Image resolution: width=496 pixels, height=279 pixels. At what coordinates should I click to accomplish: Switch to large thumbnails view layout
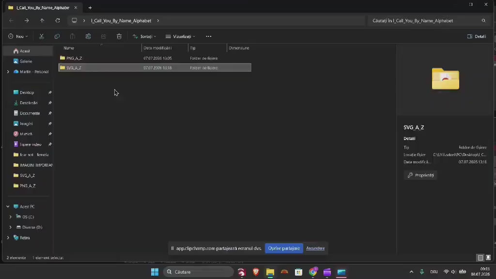click(488, 258)
